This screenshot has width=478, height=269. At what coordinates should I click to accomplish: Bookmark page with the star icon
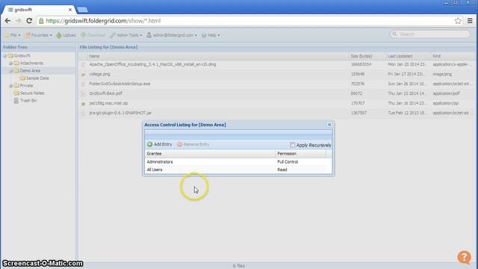[458, 21]
